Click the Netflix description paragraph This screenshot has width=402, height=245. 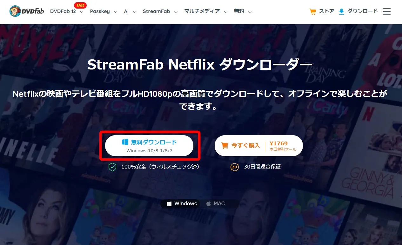200,100
